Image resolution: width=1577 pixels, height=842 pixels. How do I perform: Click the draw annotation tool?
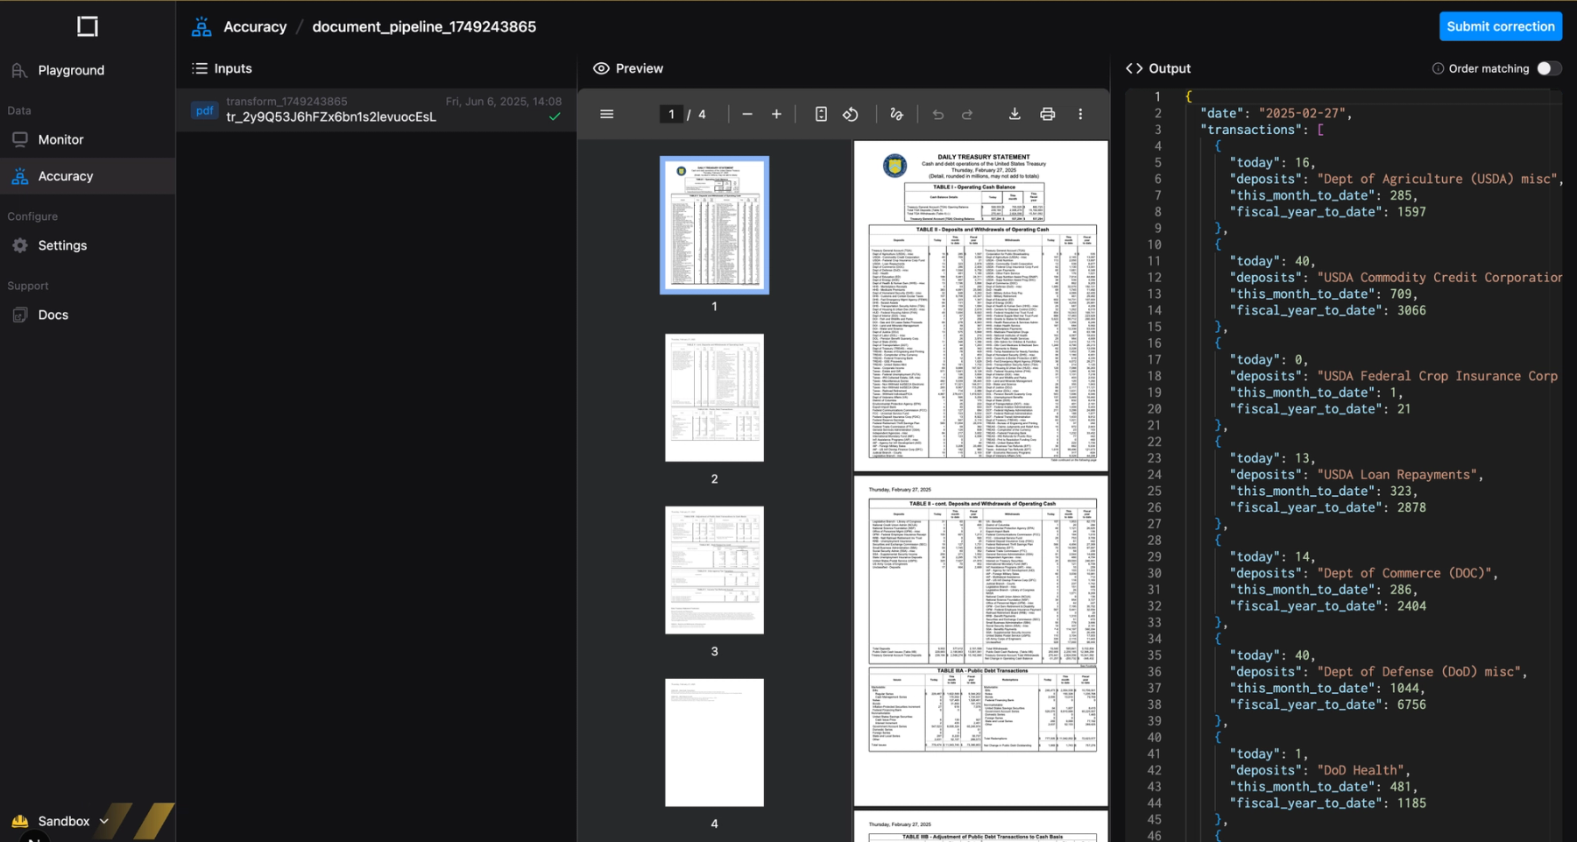[896, 114]
